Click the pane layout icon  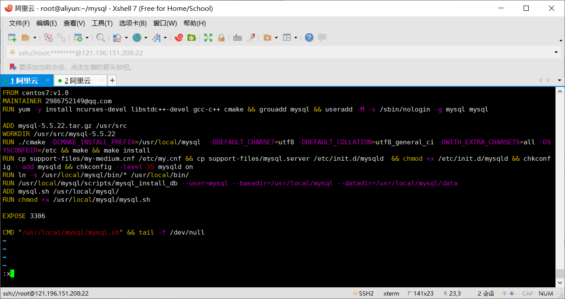[x=287, y=38]
